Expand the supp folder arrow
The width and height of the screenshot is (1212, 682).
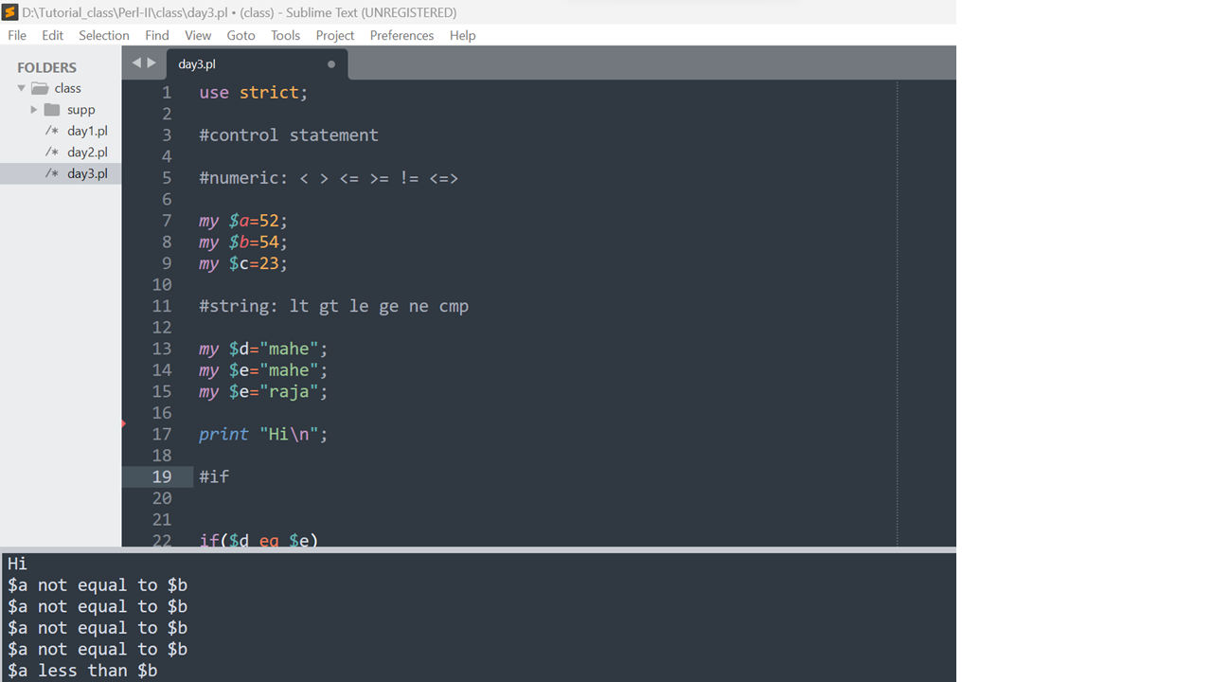34,110
